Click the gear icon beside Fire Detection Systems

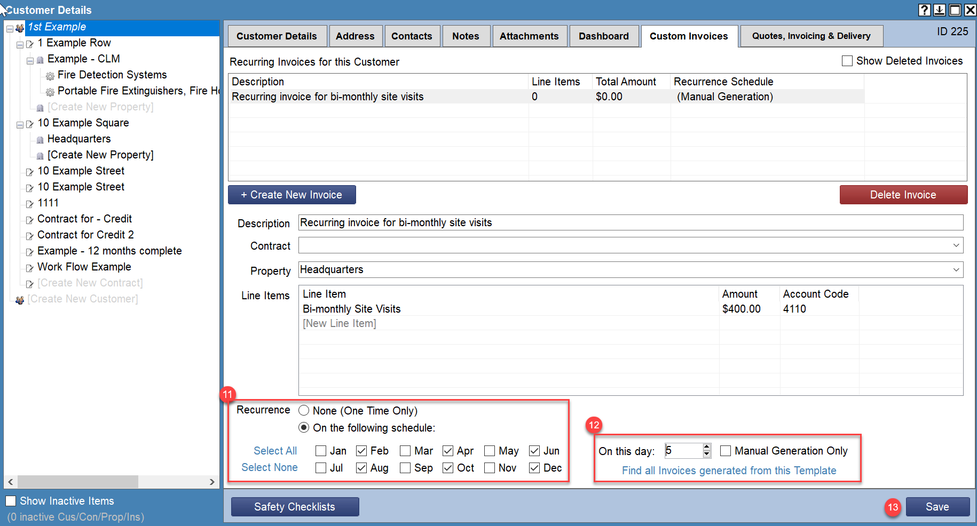(x=50, y=75)
